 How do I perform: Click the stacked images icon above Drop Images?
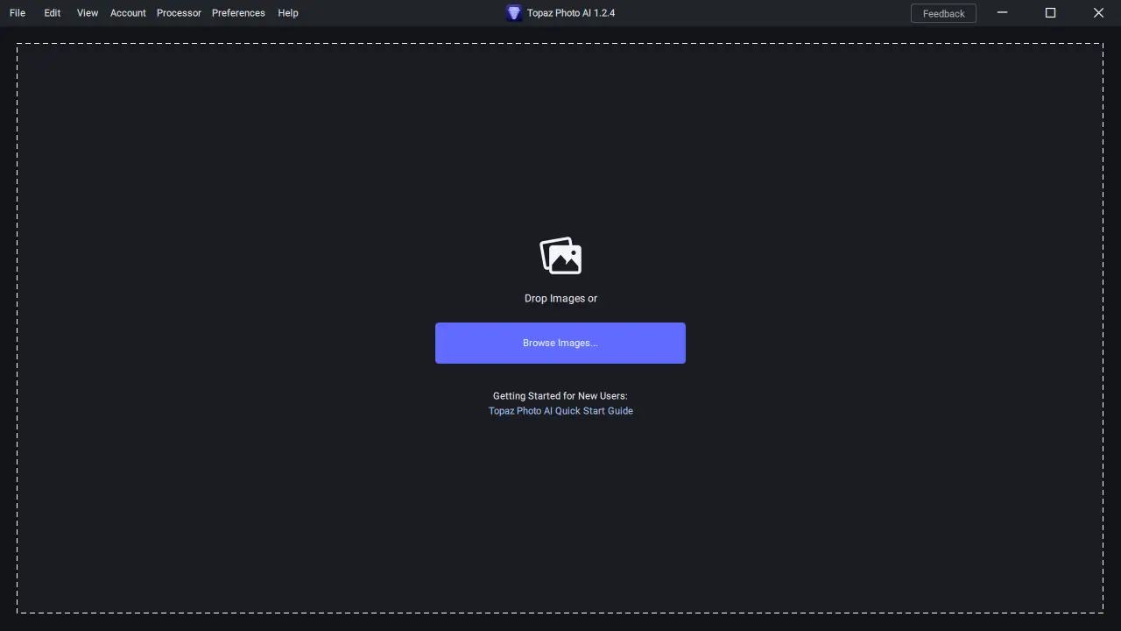coord(560,256)
